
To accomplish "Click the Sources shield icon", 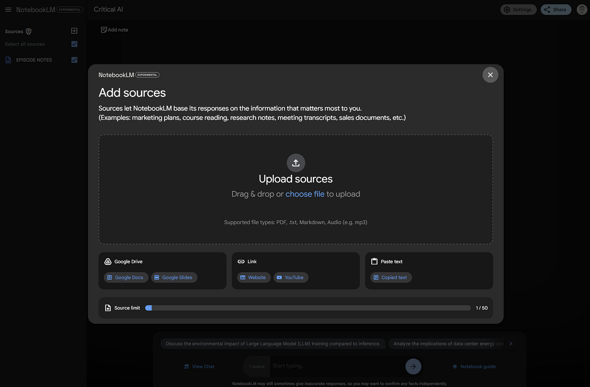I will (x=29, y=31).
